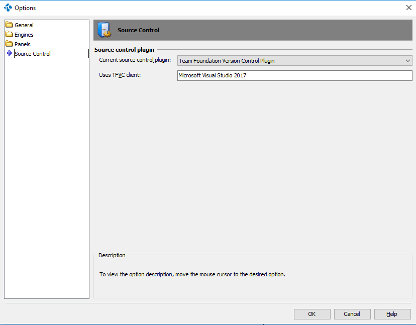Click the 'To view the option description' text

click(192, 274)
